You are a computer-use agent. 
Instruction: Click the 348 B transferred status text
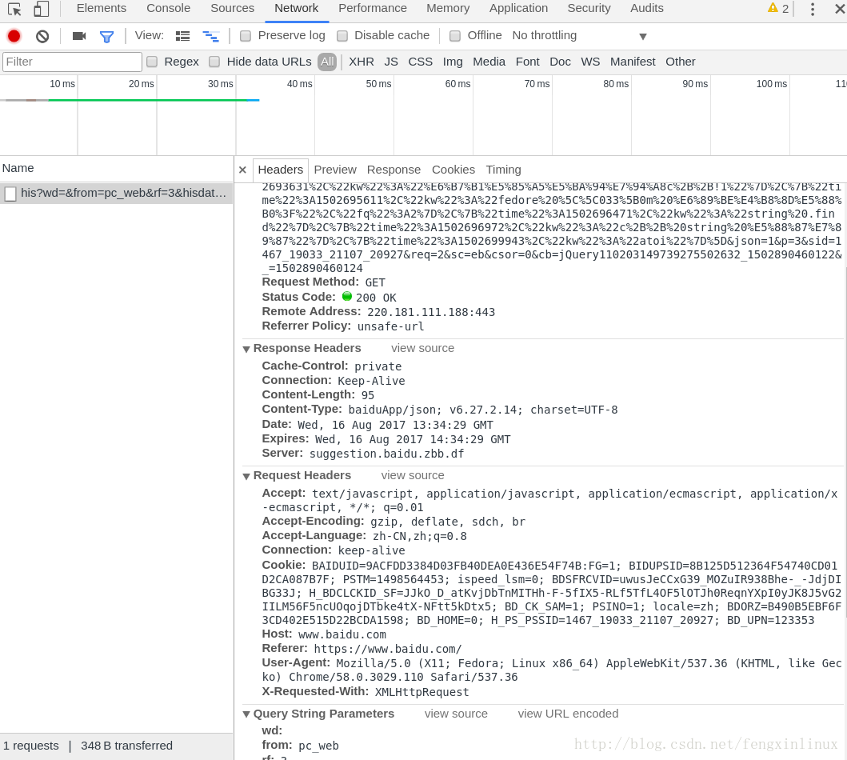[x=127, y=746]
